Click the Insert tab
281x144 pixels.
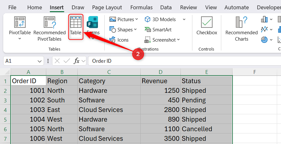pyautogui.click(x=57, y=7)
